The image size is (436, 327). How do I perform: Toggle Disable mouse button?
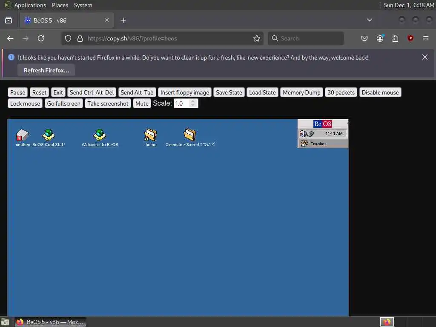(380, 92)
